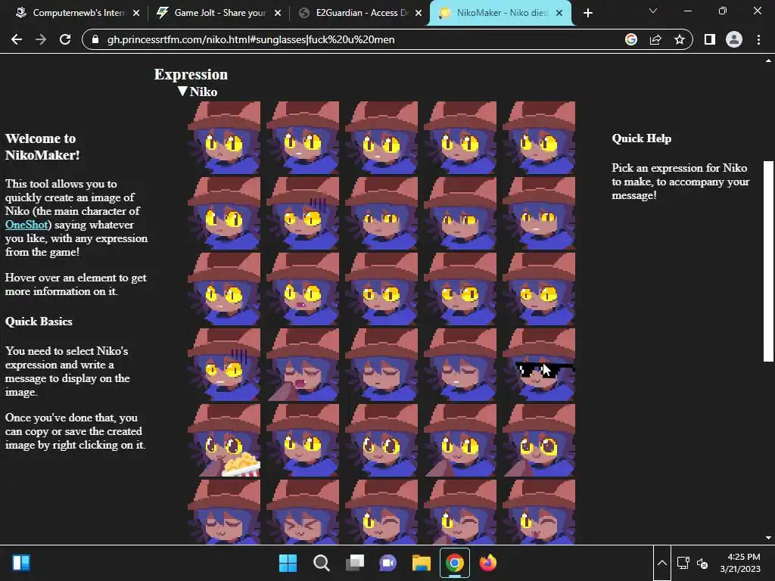Click the address bar URL field
The width and height of the screenshot is (775, 581).
pyautogui.click(x=356, y=39)
